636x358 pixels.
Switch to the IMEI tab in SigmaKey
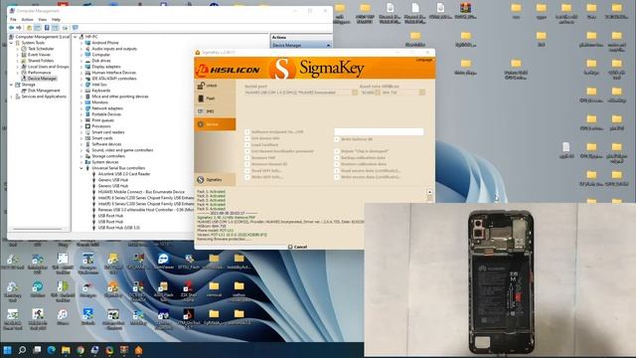coord(215,111)
